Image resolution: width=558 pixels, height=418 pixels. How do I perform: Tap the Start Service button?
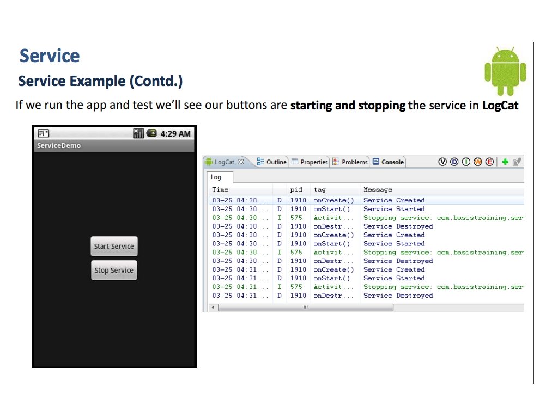114,247
